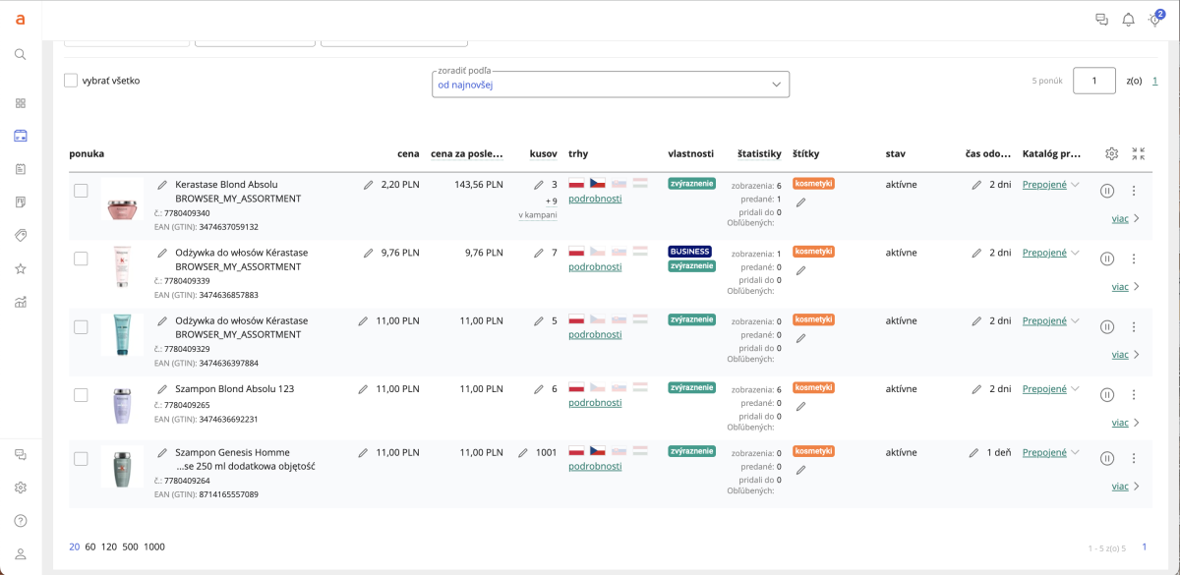Collapse table view with shrink arrows icon

click(x=1139, y=153)
